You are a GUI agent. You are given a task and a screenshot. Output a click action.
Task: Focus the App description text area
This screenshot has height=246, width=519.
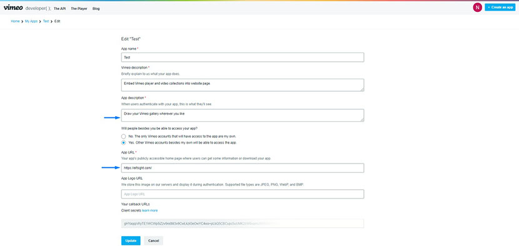[x=243, y=116]
